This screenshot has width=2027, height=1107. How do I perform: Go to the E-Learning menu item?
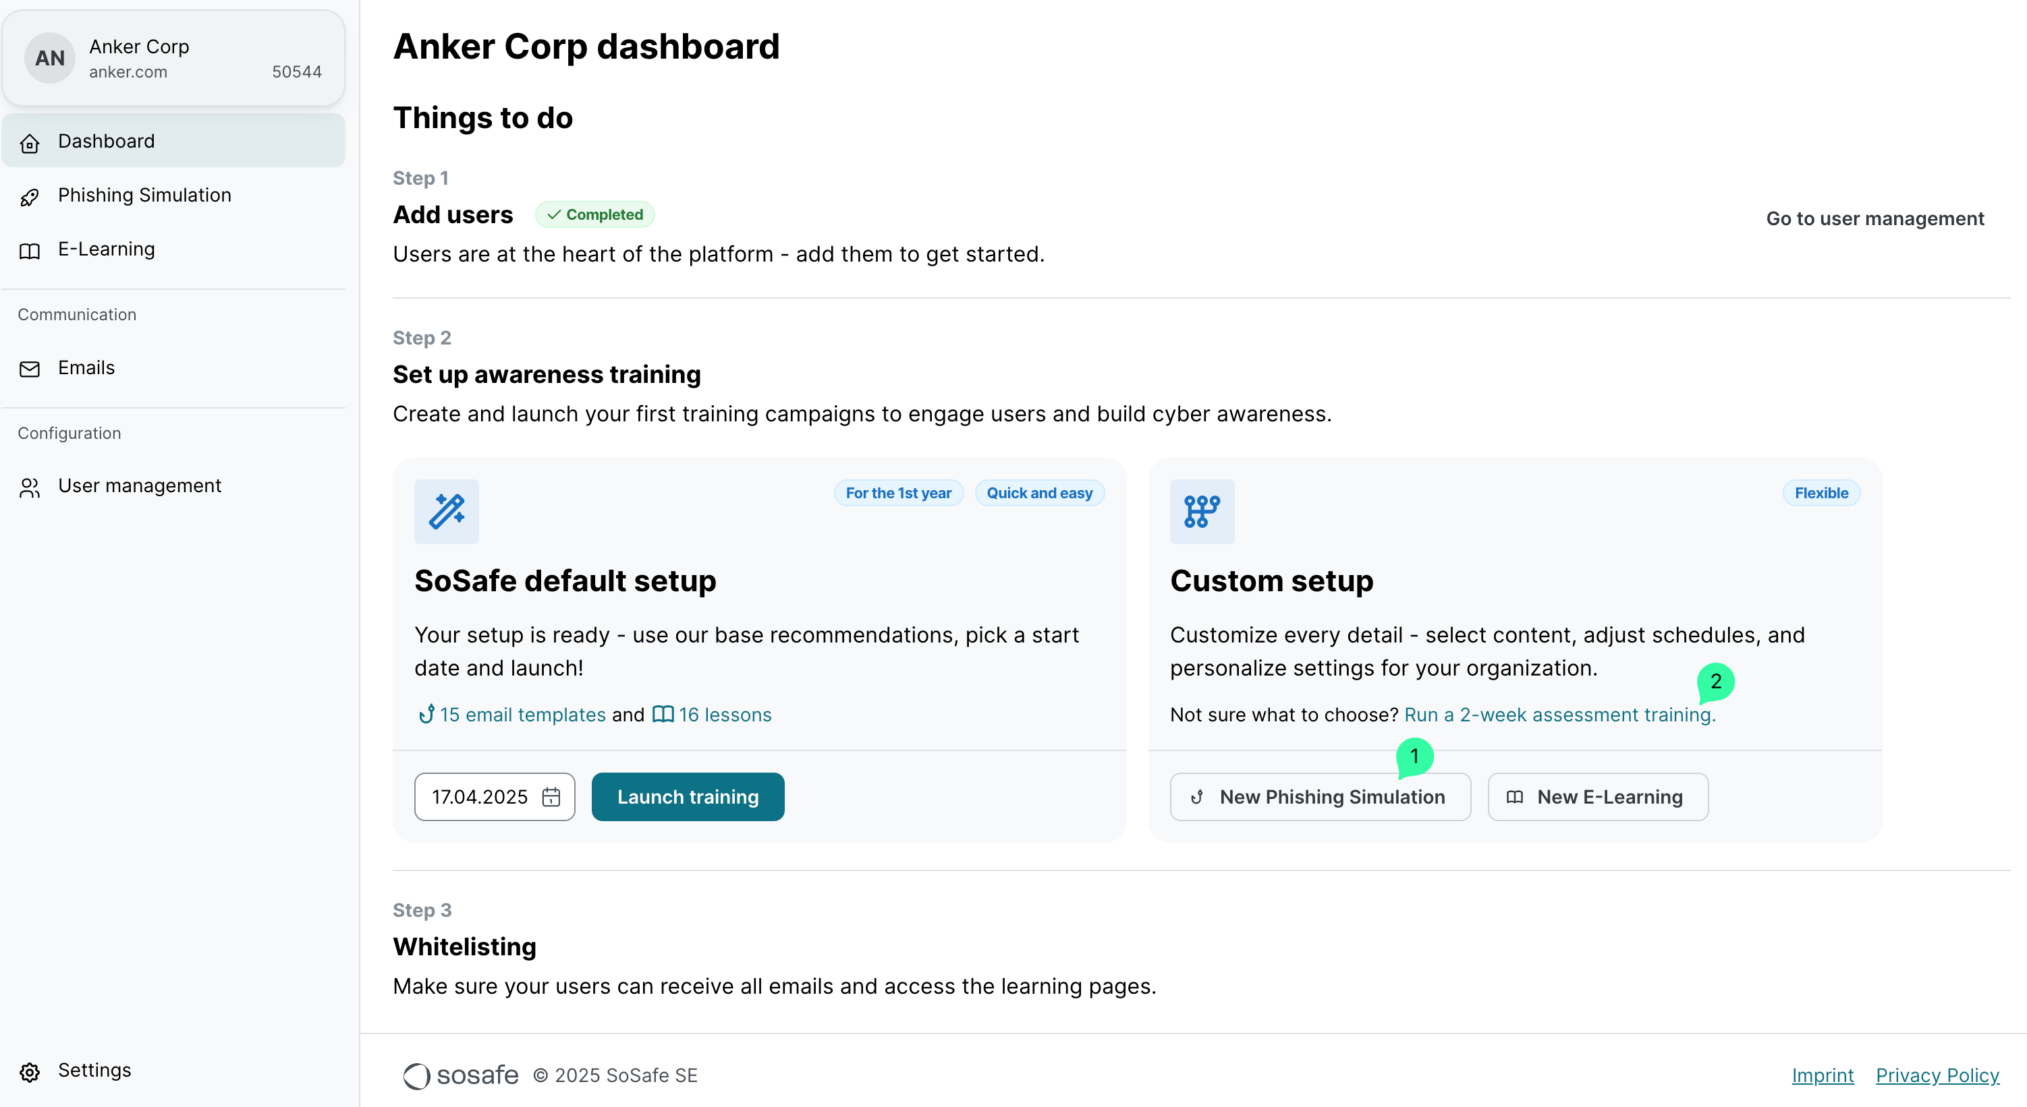coord(106,249)
